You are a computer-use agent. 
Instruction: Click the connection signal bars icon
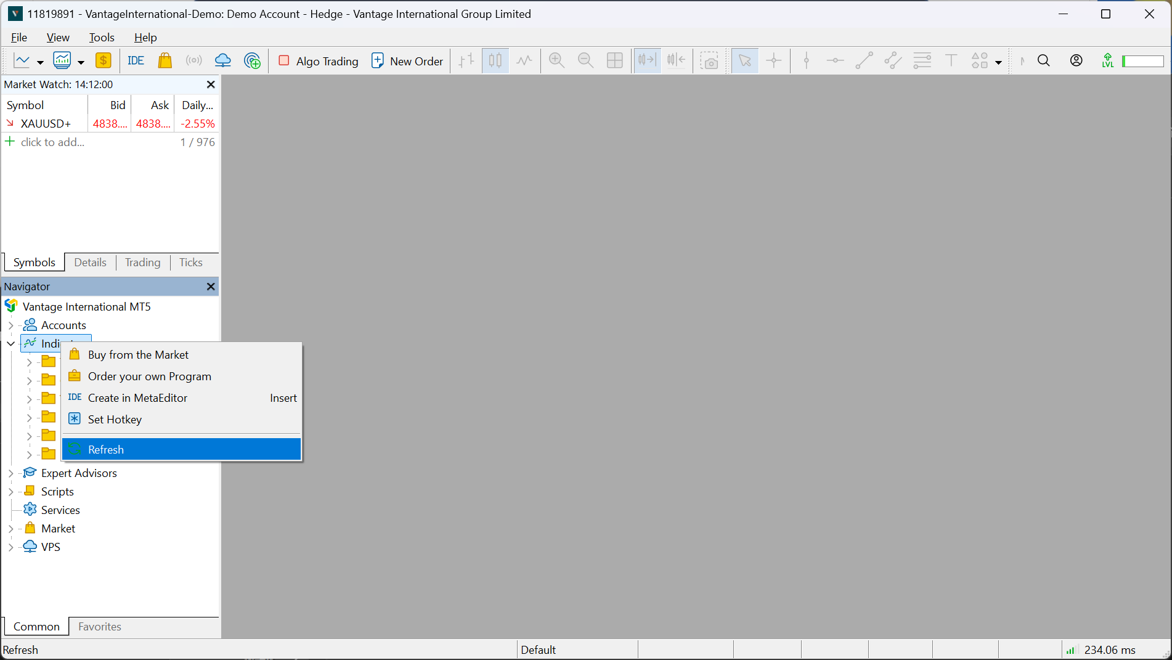(1071, 650)
